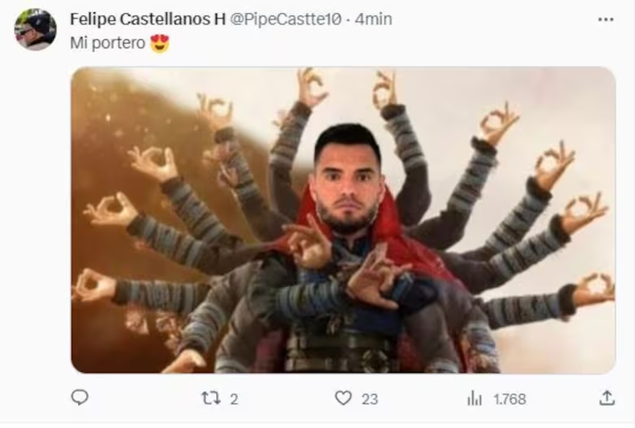Viewport: 635px width, 428px height.
Task: Retweet the post using the arrows icon
Action: [x=211, y=398]
